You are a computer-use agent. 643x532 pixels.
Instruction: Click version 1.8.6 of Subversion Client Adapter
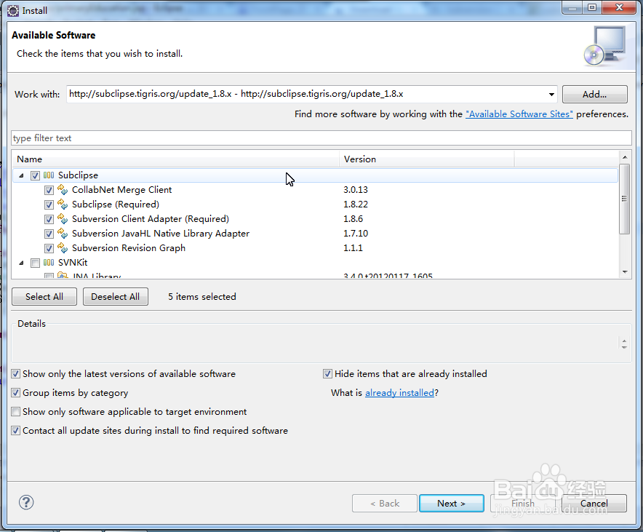click(353, 219)
